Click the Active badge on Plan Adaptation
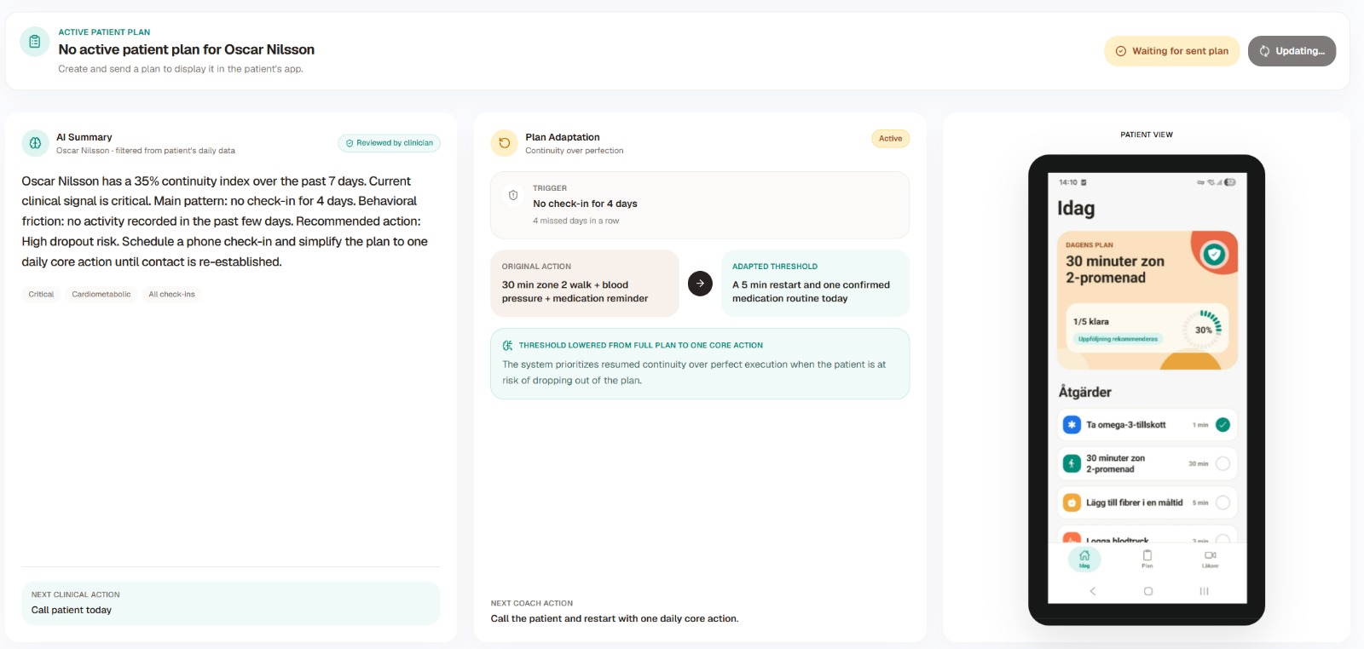Viewport: 1364px width, 649px height. coord(890,139)
